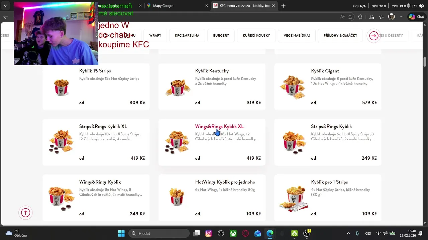Open the Windows Start menu
Screen dimensions: 428x240
pos(121,233)
